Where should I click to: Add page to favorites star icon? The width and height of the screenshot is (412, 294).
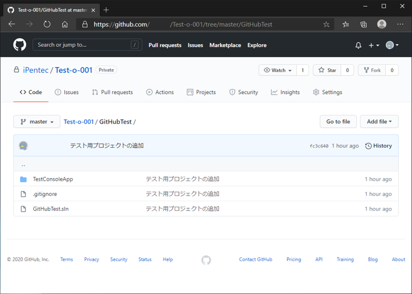point(326,24)
